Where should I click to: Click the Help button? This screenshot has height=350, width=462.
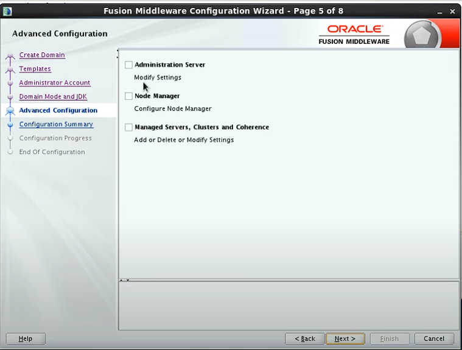[x=26, y=338]
